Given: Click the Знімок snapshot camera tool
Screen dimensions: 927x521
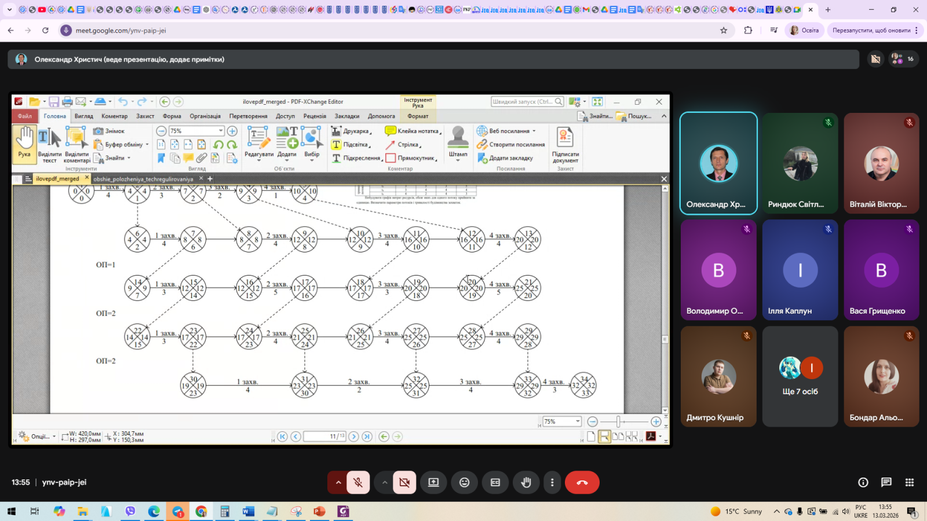Looking at the screenshot, I should pyautogui.click(x=109, y=131).
